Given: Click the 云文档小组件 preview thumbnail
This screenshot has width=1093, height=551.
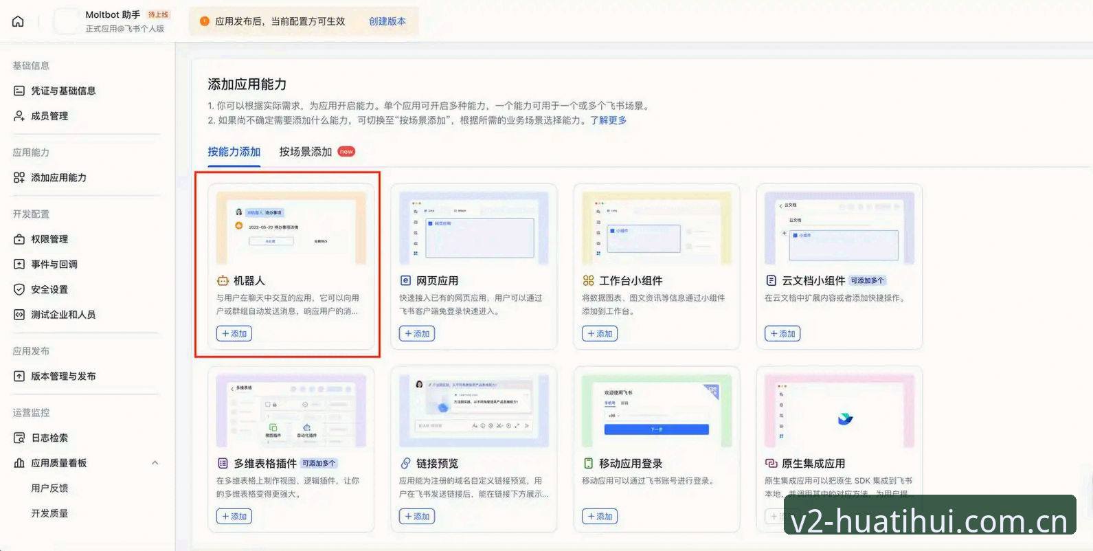Looking at the screenshot, I should pyautogui.click(x=840, y=228).
